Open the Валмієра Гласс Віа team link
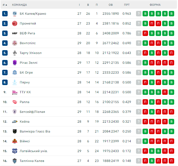 point(35,131)
